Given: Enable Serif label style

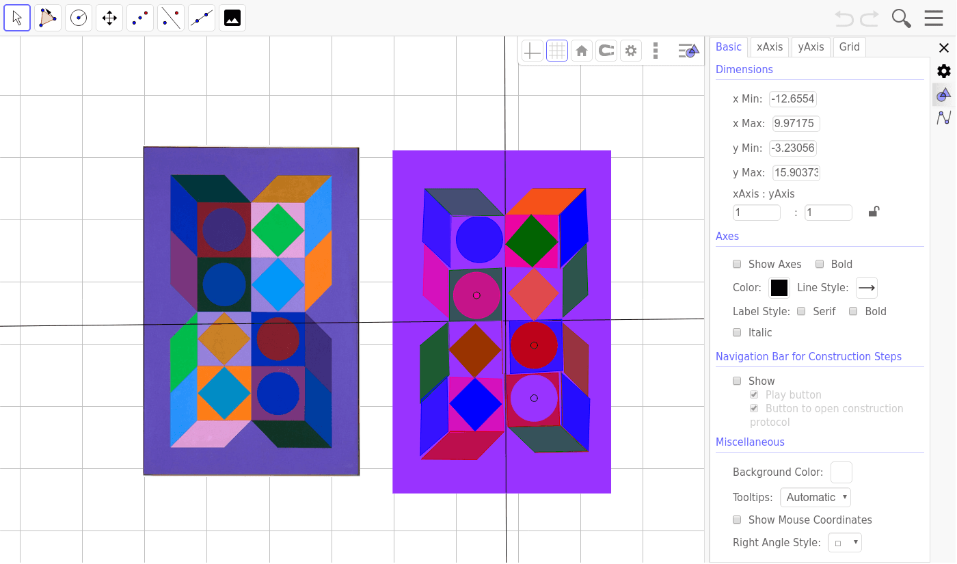Looking at the screenshot, I should pos(802,311).
